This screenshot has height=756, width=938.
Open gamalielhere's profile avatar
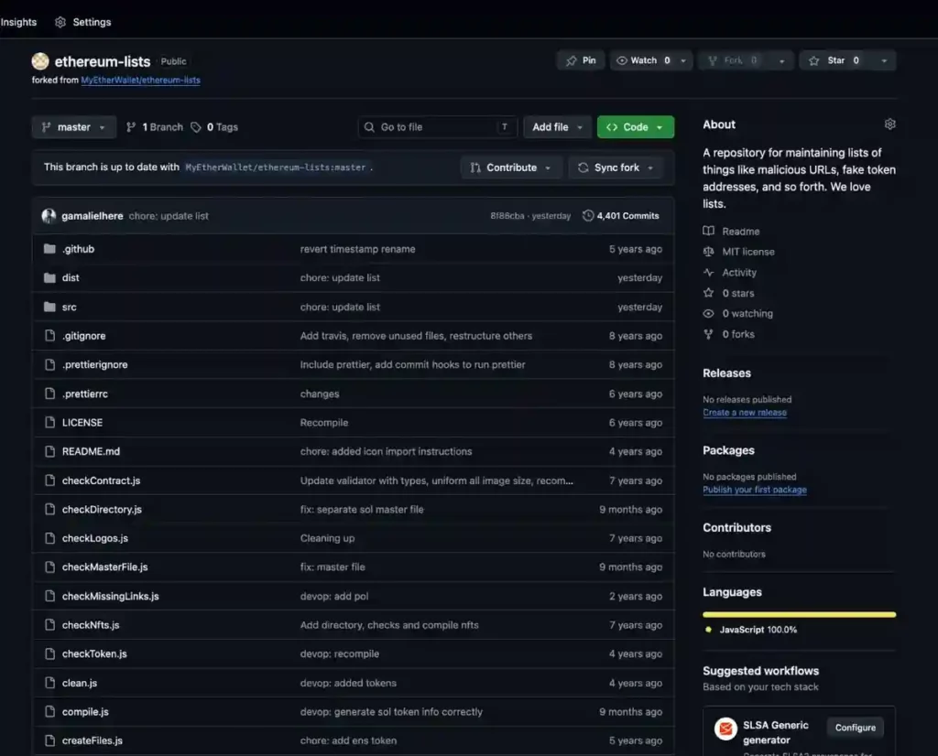tap(49, 216)
